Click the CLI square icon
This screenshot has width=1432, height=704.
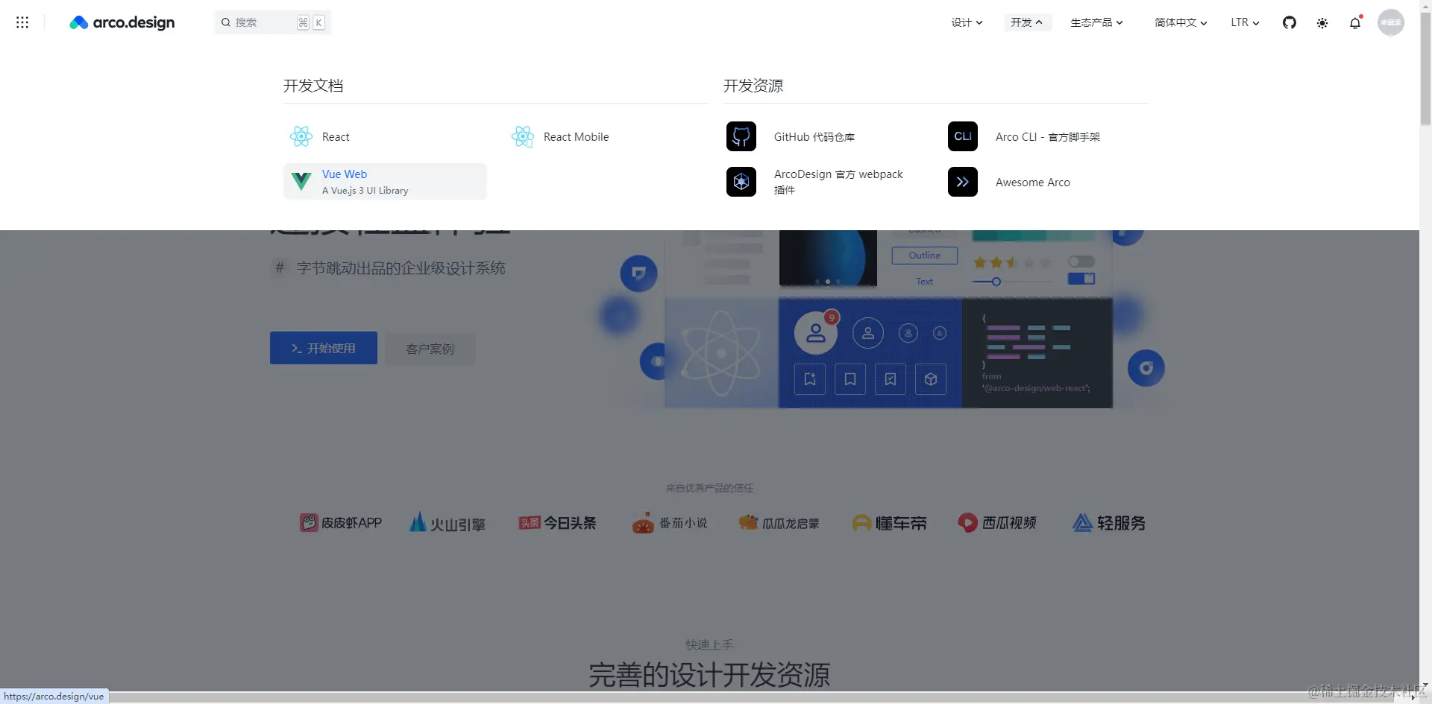click(x=963, y=136)
